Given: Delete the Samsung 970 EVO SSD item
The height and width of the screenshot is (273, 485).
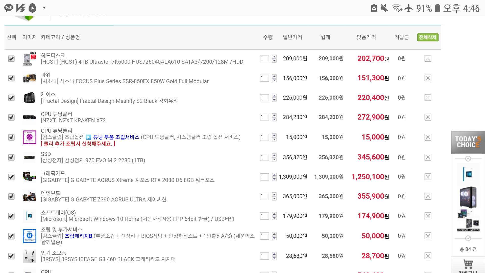Looking at the screenshot, I should coord(428,157).
